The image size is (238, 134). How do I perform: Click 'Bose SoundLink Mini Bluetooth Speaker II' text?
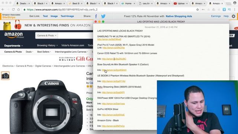118,64
